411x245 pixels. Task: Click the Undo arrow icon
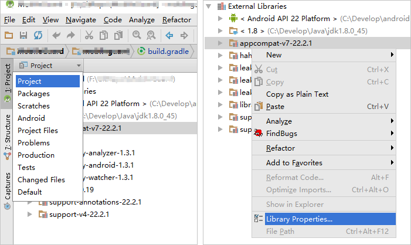(x=55, y=35)
